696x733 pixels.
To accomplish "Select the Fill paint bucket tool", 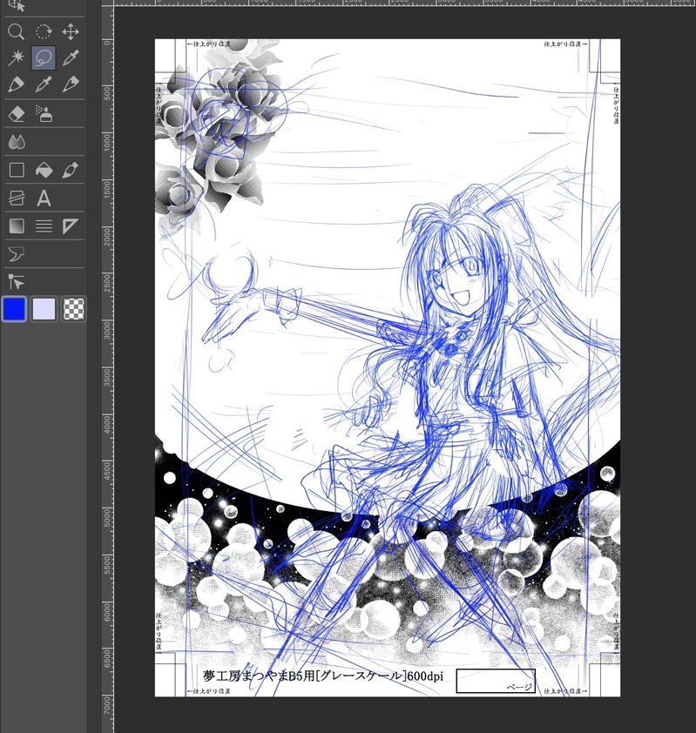I will [x=44, y=170].
